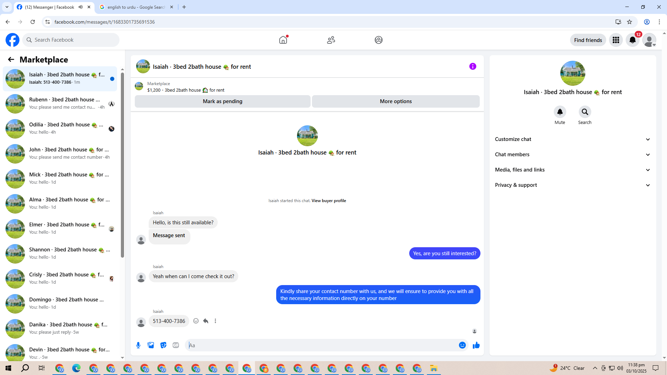The width and height of the screenshot is (667, 375).
Task: Open File Explorer from the taskbar
Action: point(434,368)
